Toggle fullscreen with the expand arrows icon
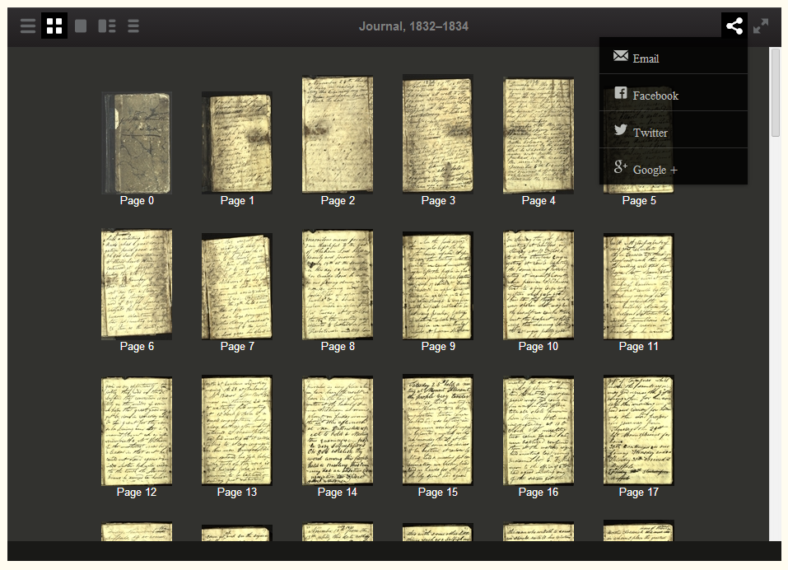788x570 pixels. (761, 26)
